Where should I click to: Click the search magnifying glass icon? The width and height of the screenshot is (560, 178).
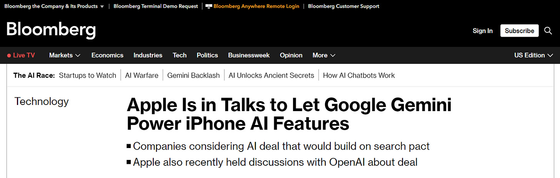click(x=548, y=31)
